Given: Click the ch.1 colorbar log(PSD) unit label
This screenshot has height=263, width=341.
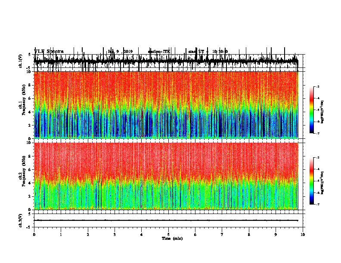Looking at the screenshot, I should (322, 112).
